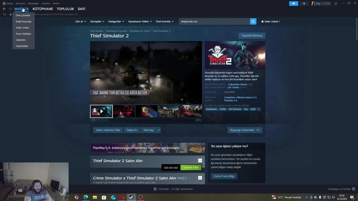Open Outlook from the taskbar
This screenshot has height=201, width=358.
[113, 197]
